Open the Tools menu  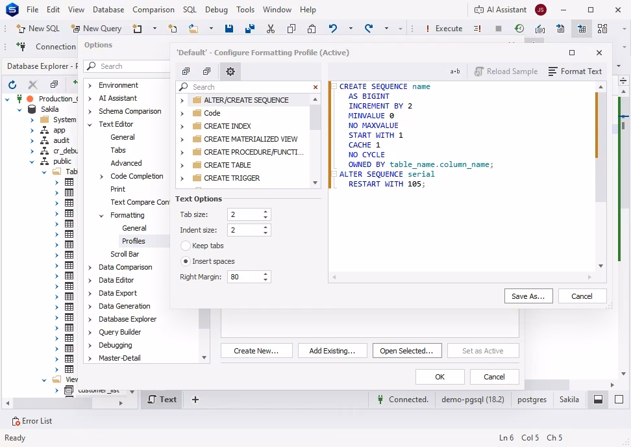tap(245, 10)
